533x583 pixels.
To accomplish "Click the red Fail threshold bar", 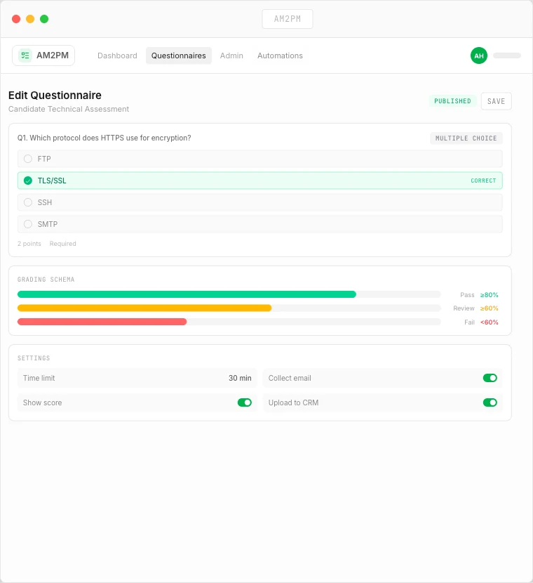I will pos(102,322).
